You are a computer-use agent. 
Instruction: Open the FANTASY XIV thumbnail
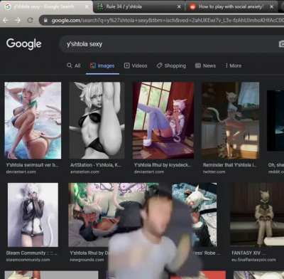click(257, 215)
